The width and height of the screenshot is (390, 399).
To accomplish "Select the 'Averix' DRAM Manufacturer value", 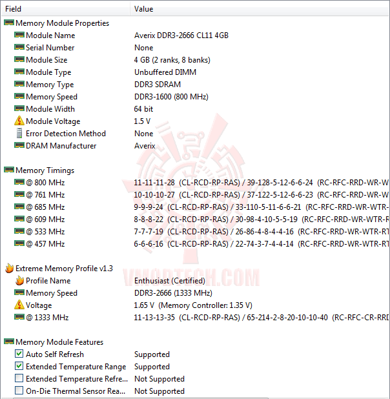I will tap(145, 146).
